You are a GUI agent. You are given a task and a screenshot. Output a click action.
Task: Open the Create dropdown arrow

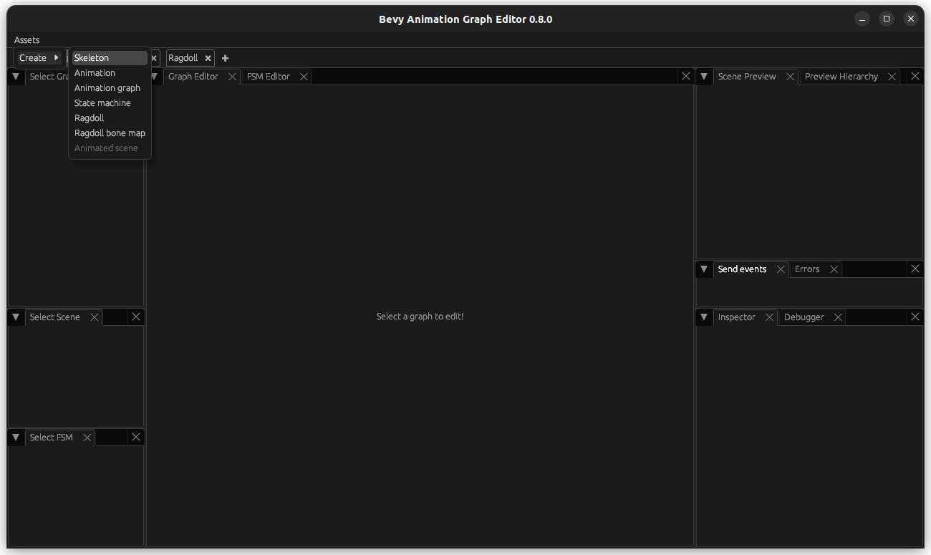click(x=57, y=57)
